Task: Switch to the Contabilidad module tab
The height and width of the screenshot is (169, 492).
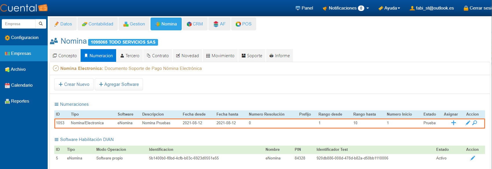Action: 98,24
